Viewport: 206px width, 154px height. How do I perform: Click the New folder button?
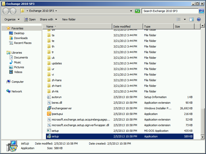69,19
